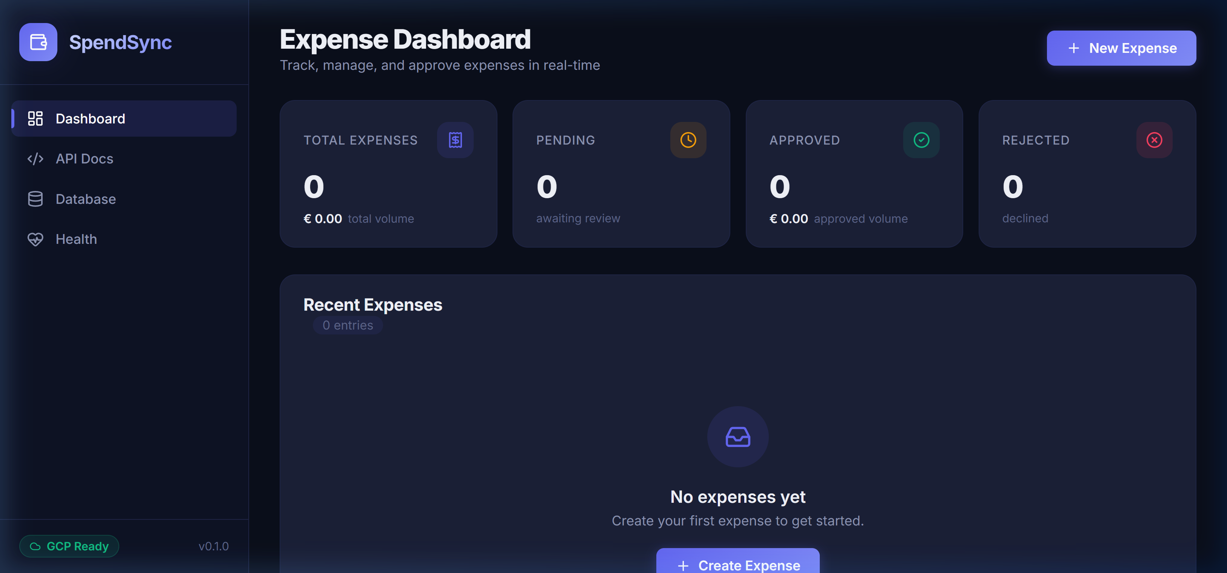Screen dimensions: 1227x573
Task: Click the red X icon on Rejected card
Action: 1154,140
